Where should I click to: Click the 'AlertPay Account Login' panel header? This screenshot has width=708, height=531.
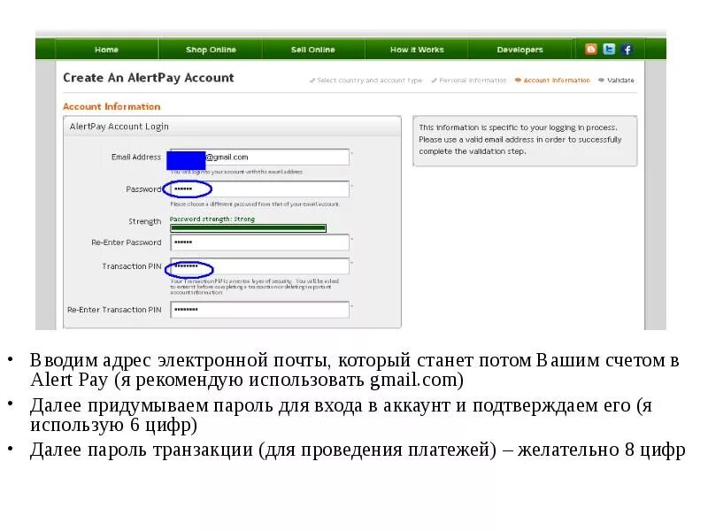[232, 127]
